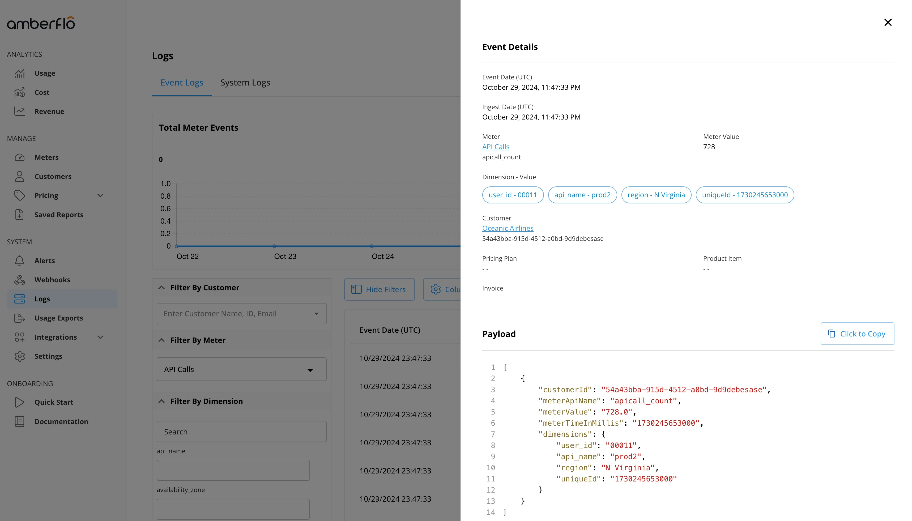This screenshot has width=912, height=521.
Task: Open the Alerts bell icon
Action: [20, 261]
